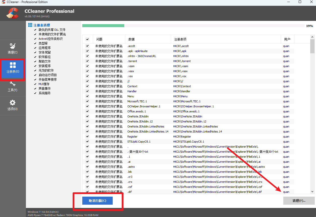
Task: Open the 选项(O) options section
Action: 13,106
